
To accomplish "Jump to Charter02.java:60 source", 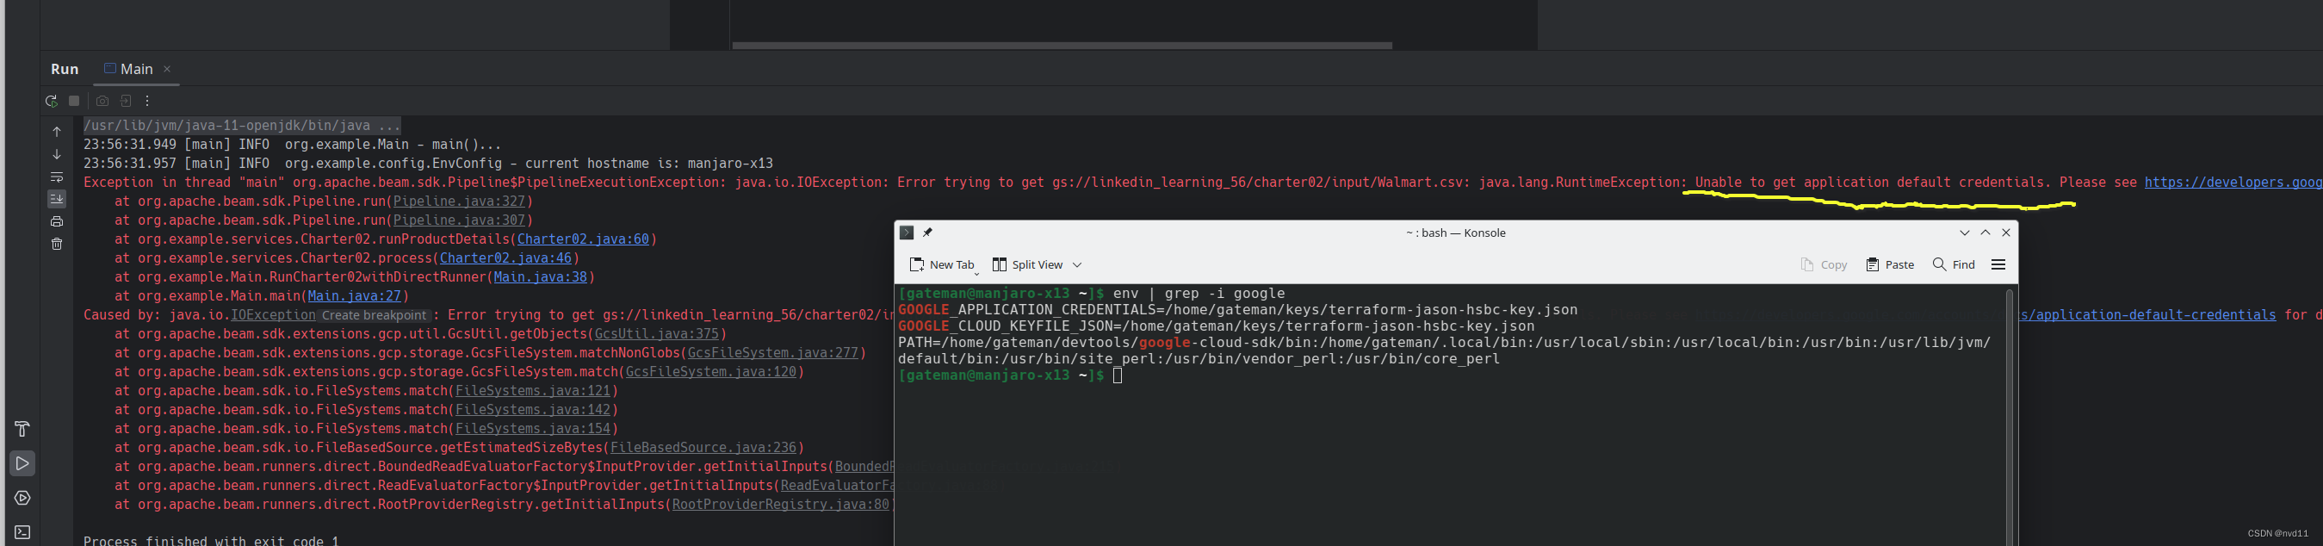I will (x=583, y=239).
